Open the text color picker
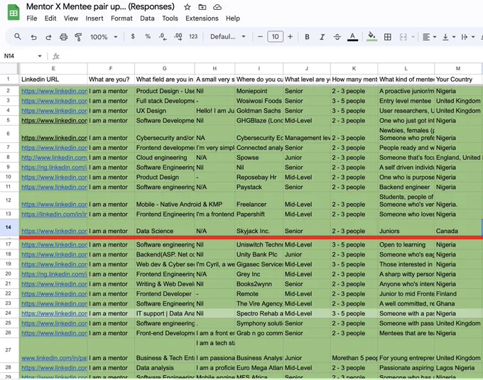 pyautogui.click(x=352, y=37)
